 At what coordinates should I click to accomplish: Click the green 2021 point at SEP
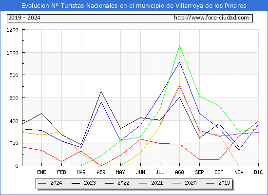[199, 96]
